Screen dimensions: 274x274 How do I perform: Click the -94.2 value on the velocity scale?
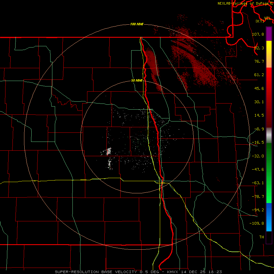click(x=258, y=210)
